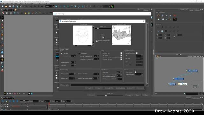The height and width of the screenshot is (115, 204).
Task: Click the red icon in Select Tool Options row
Action: pos(175,16)
